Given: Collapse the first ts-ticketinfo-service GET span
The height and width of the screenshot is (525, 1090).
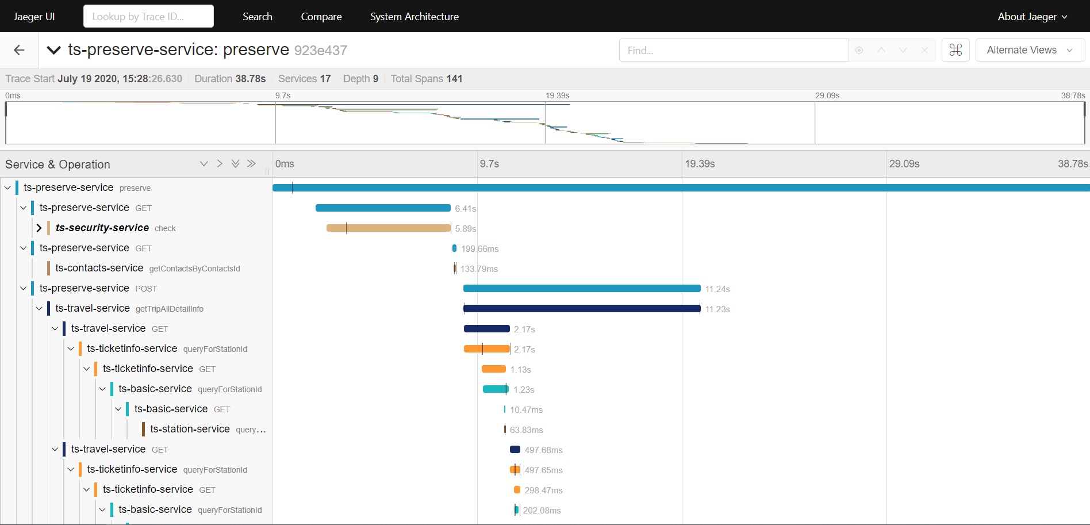Looking at the screenshot, I should point(86,369).
